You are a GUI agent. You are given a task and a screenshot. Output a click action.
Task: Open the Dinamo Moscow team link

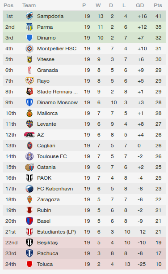click(x=57, y=102)
